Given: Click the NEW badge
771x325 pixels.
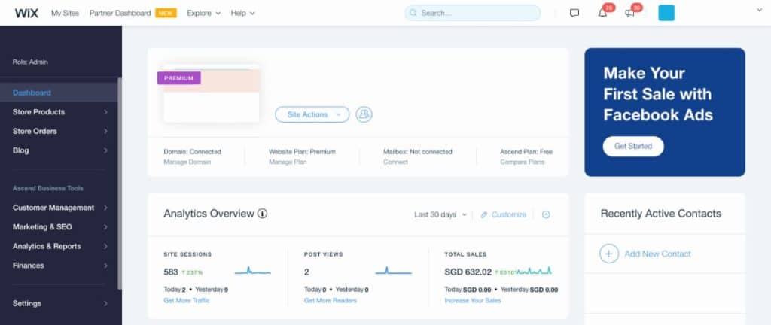Looking at the screenshot, I should [x=166, y=14].
